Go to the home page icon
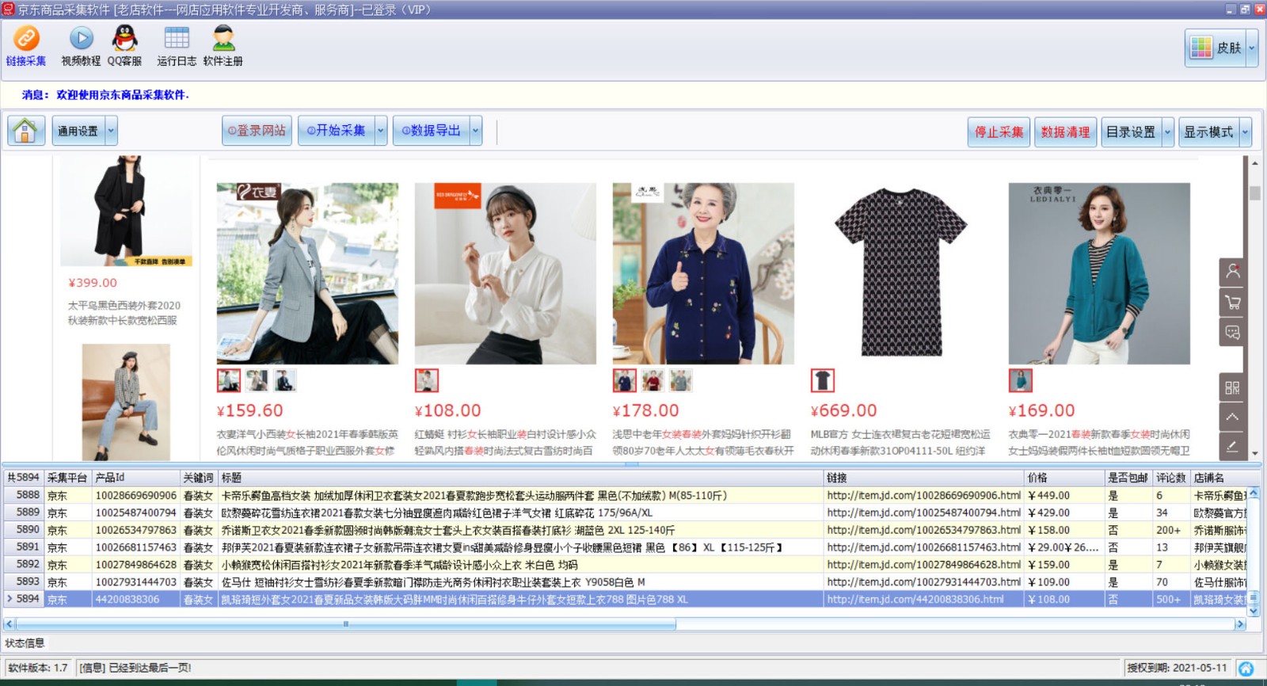 pos(26,131)
